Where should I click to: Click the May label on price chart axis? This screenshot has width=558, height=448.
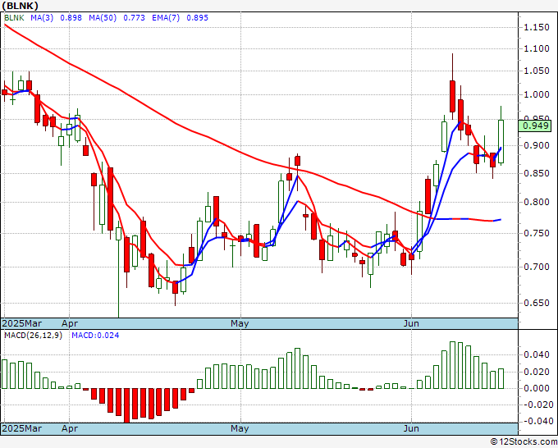[x=240, y=323]
